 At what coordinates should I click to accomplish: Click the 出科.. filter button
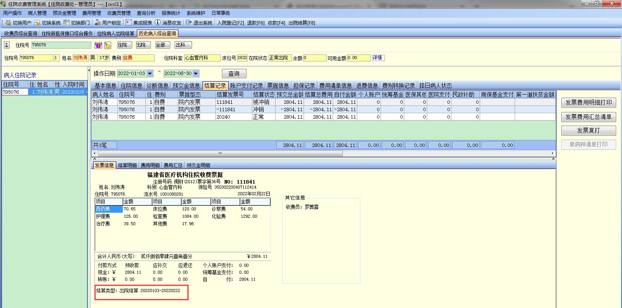[x=183, y=45]
